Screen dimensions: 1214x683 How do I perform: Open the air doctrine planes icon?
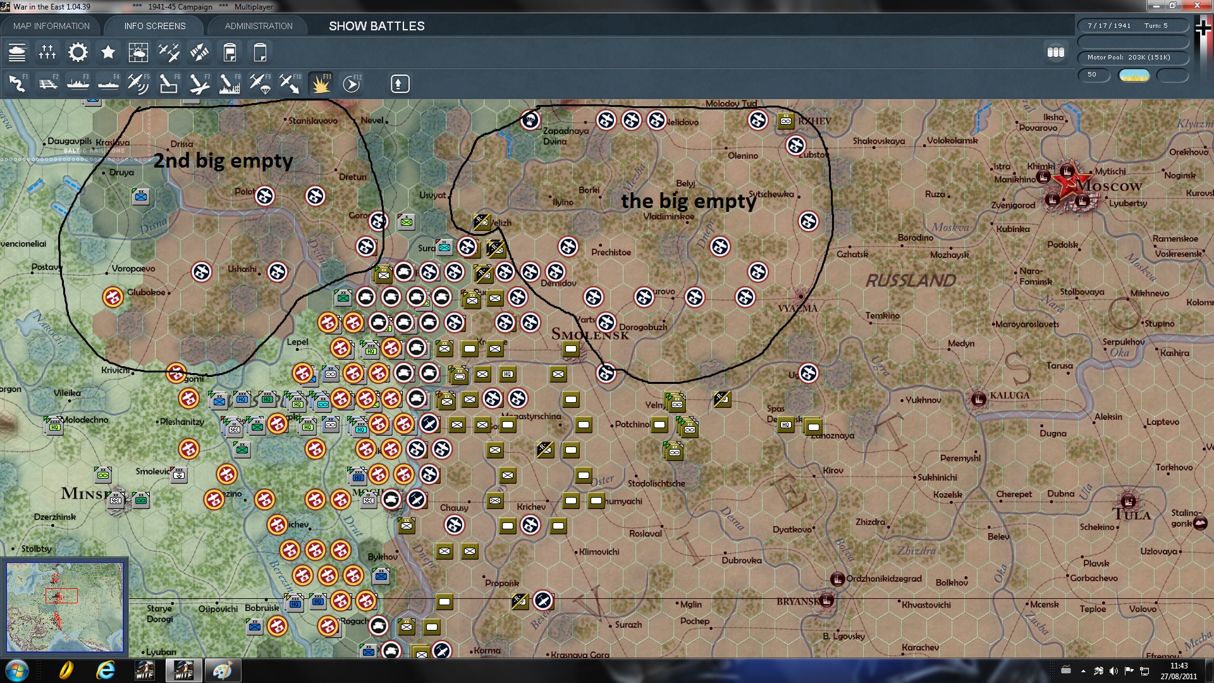point(169,52)
